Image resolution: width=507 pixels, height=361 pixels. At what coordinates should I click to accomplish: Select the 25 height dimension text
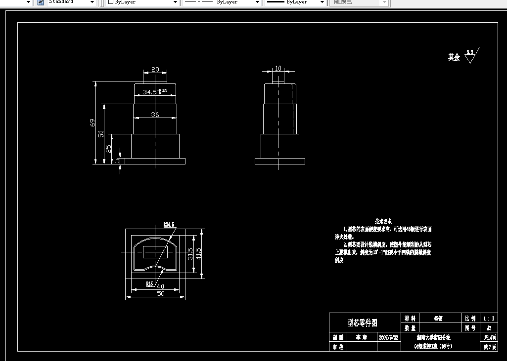(108, 149)
